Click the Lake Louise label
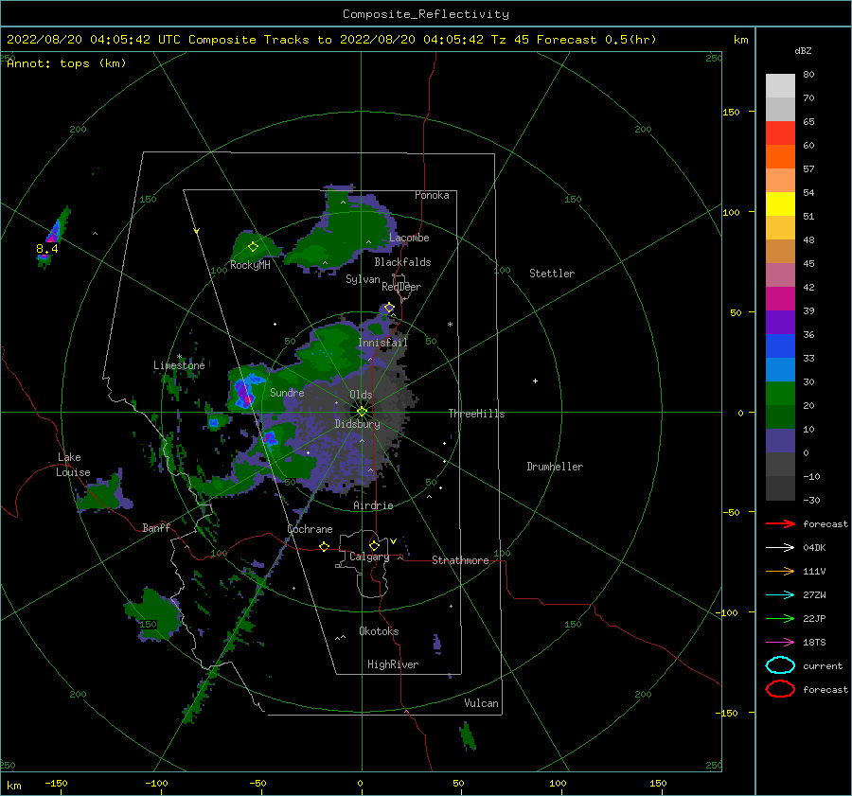Screen dimensions: 852x796 pyautogui.click(x=73, y=465)
